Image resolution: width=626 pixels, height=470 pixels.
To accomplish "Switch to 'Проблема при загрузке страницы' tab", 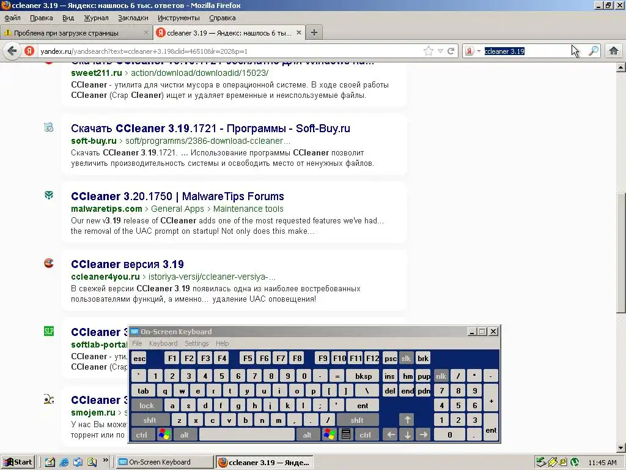I will pos(76,33).
